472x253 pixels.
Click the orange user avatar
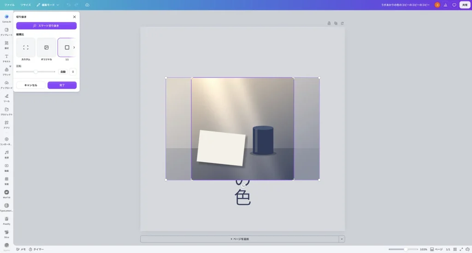(x=437, y=5)
